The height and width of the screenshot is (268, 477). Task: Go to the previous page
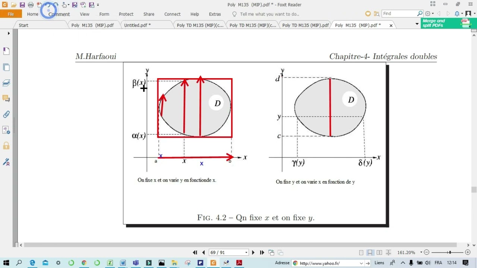click(203, 252)
